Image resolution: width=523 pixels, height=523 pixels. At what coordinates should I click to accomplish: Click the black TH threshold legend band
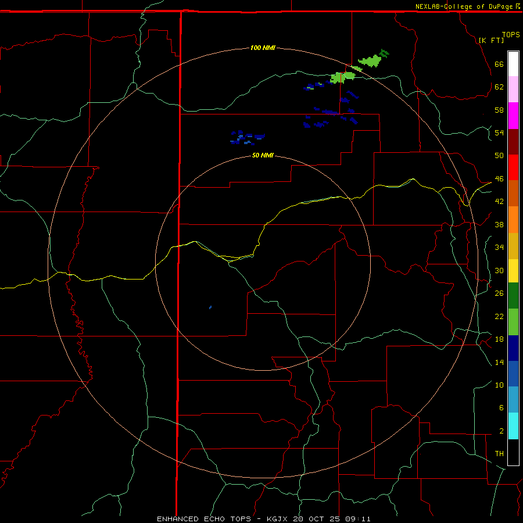coord(513,452)
